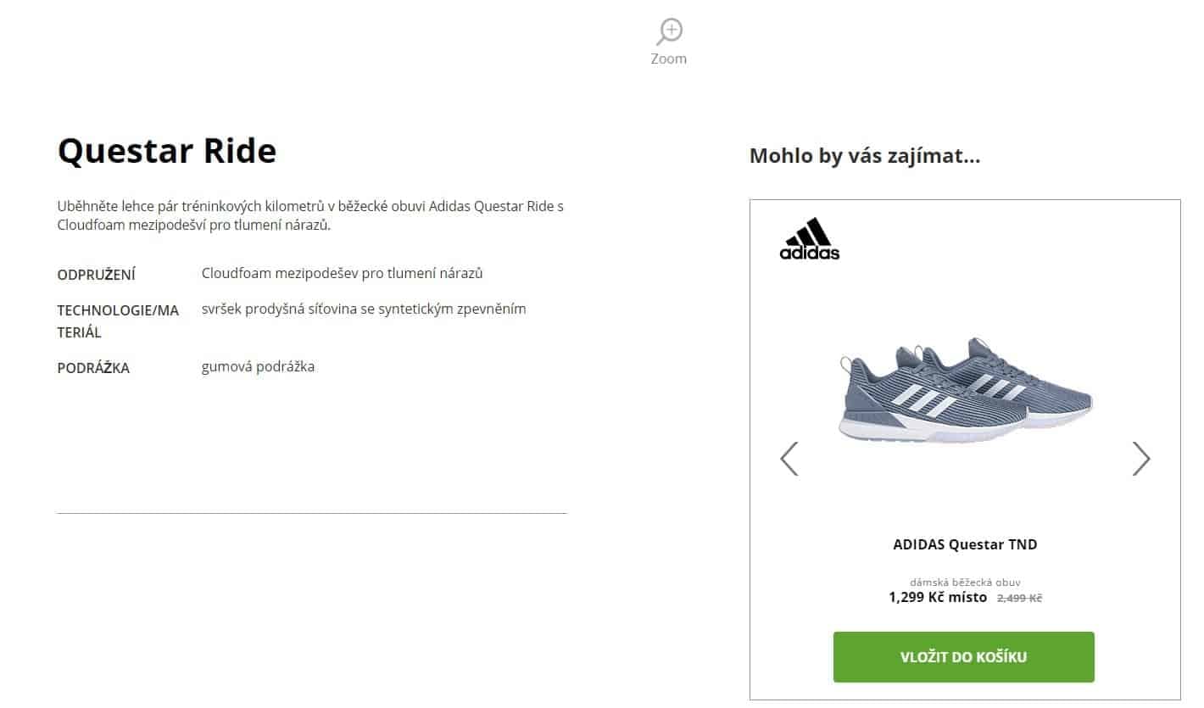
Task: Click the crossed-out 2,499 Kč price
Action: point(1019,598)
